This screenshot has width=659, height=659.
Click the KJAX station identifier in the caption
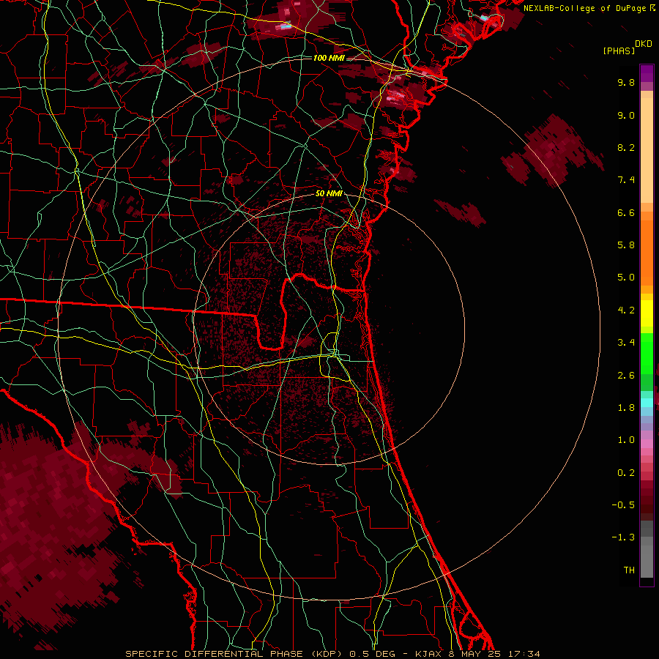[x=429, y=654]
